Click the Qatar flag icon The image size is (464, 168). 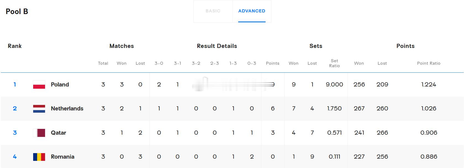click(x=39, y=133)
